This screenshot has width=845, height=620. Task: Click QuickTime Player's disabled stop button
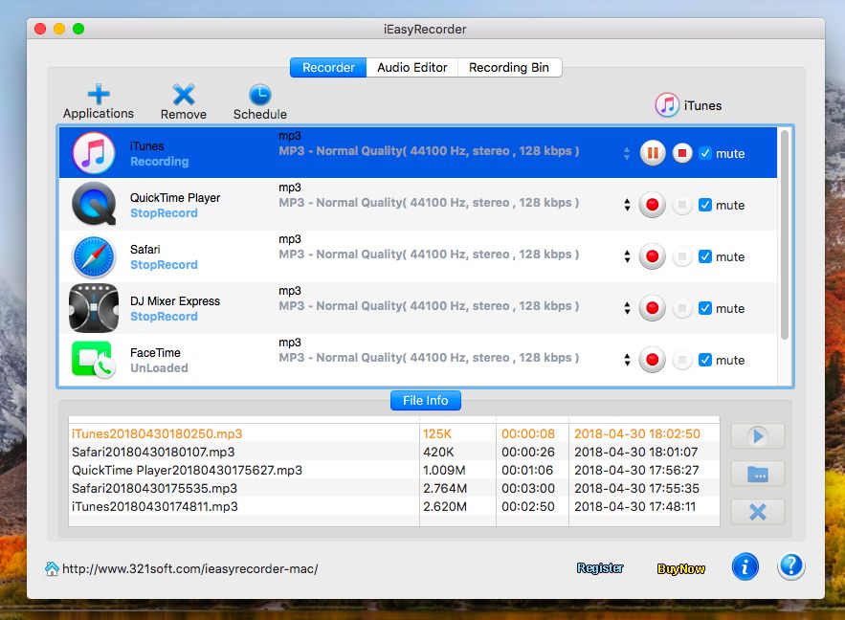point(681,205)
